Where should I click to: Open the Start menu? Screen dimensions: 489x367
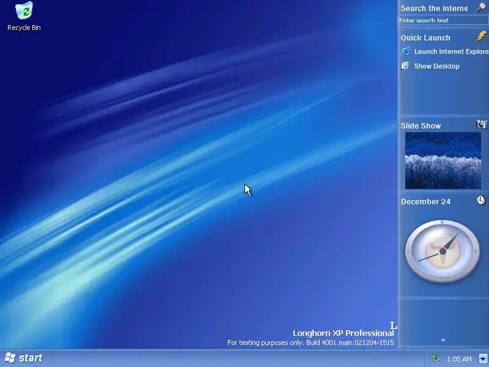click(x=24, y=358)
